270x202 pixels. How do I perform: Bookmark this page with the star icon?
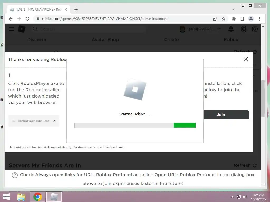pyautogui.click(x=224, y=19)
